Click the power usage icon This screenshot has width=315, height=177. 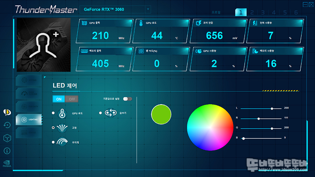[x=255, y=23]
